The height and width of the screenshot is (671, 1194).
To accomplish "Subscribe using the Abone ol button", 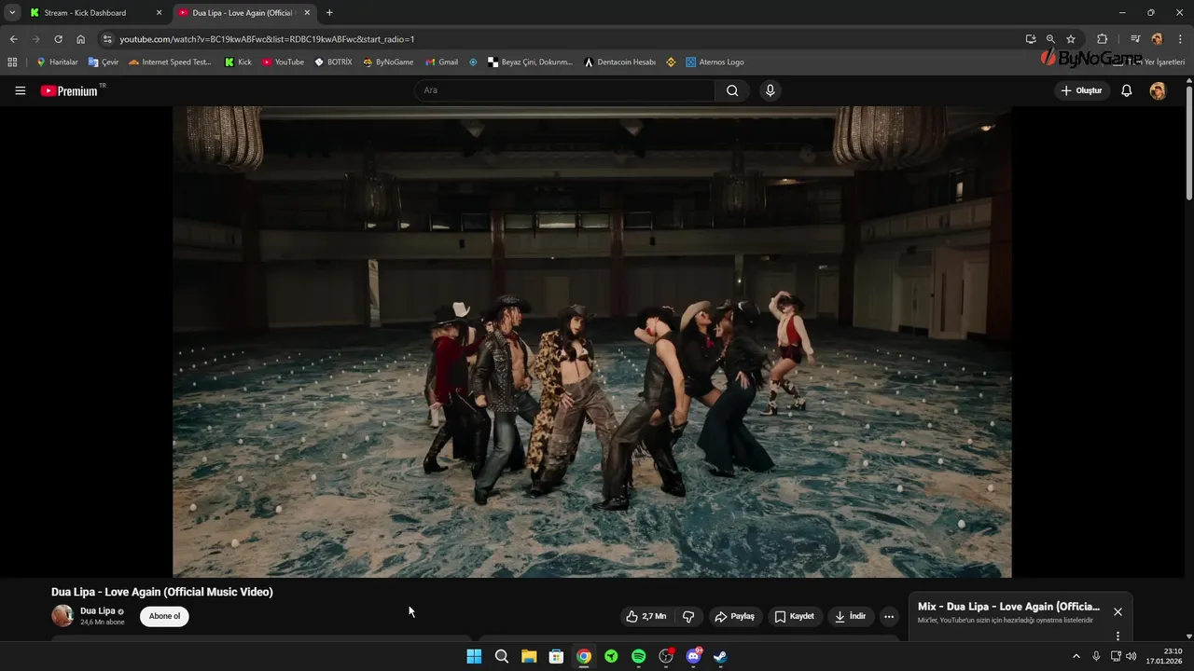I will [164, 616].
